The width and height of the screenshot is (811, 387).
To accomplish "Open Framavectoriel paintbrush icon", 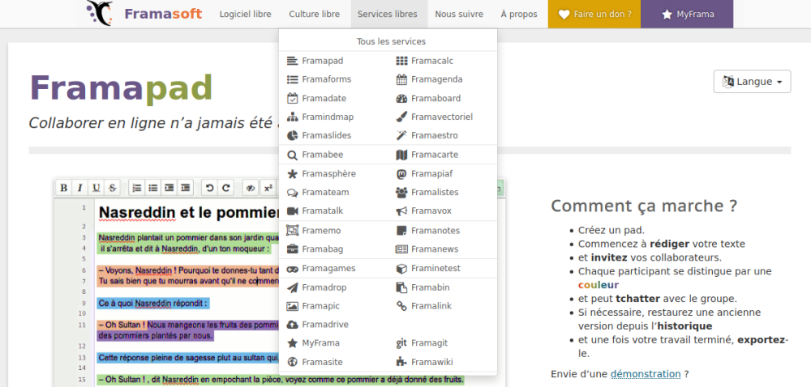I will pyautogui.click(x=402, y=117).
